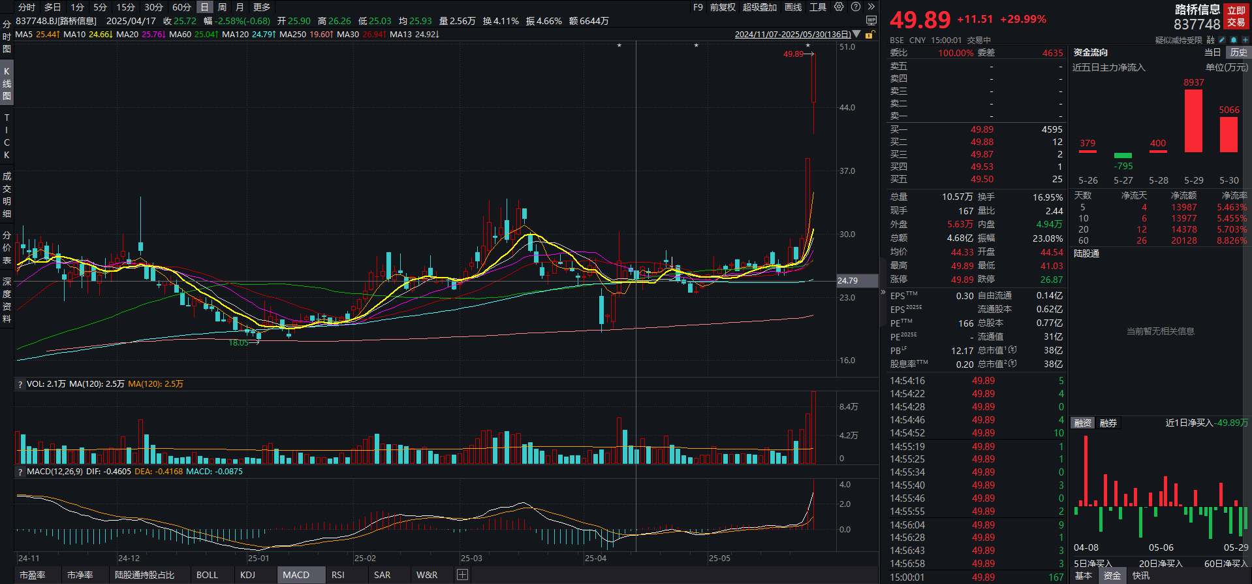Image resolution: width=1252 pixels, height=584 pixels.
Task: Open chart settings gear icon
Action: point(839,7)
